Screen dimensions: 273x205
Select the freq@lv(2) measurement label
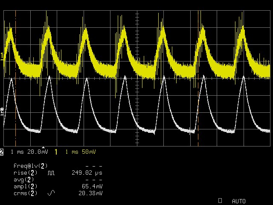point(30,166)
